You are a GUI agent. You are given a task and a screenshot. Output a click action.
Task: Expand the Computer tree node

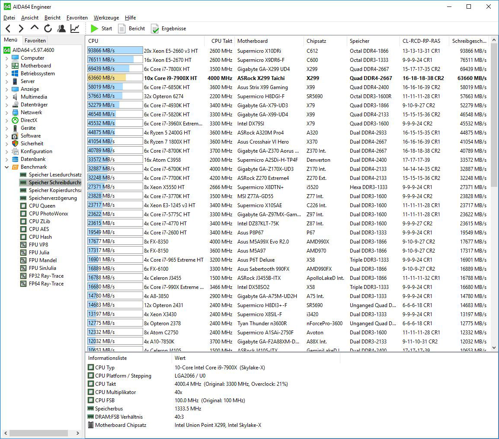click(x=6, y=58)
